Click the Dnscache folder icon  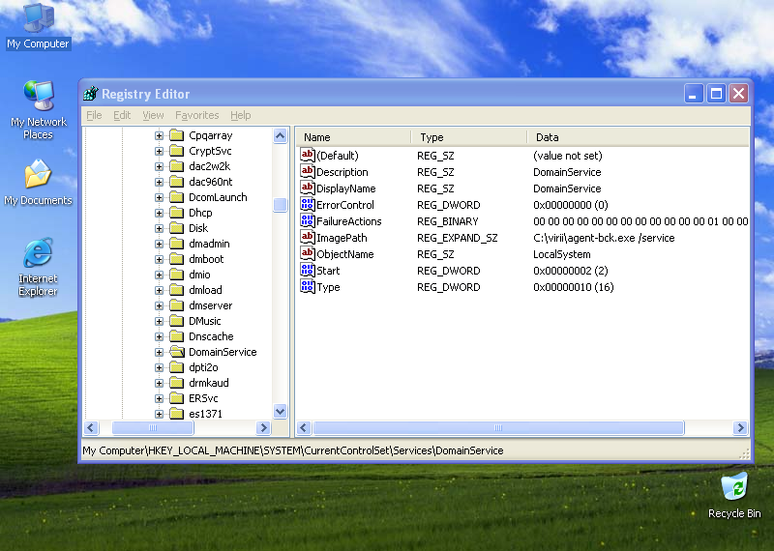pyautogui.click(x=177, y=336)
